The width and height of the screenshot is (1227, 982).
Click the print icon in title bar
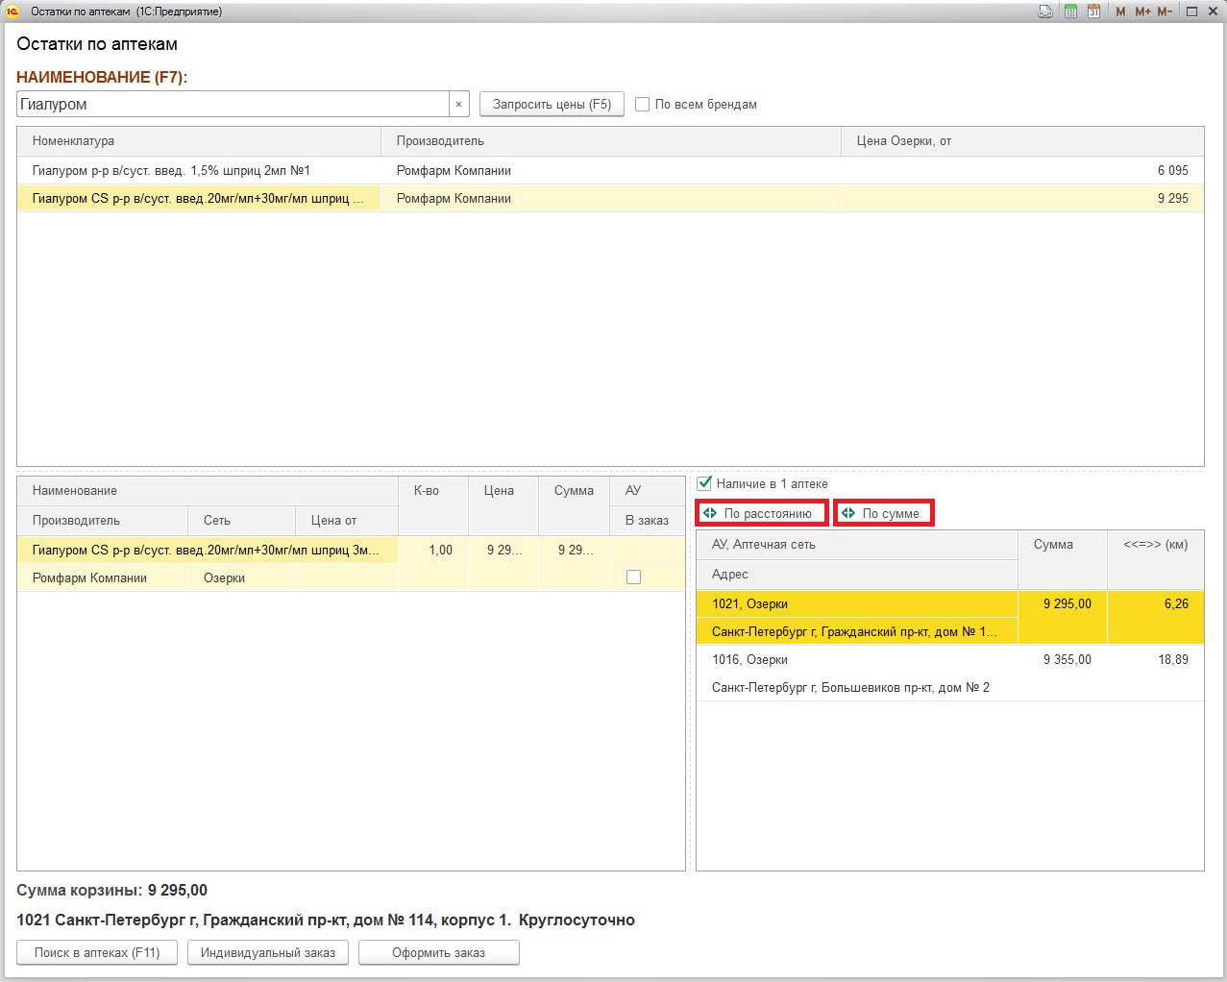tap(1045, 12)
